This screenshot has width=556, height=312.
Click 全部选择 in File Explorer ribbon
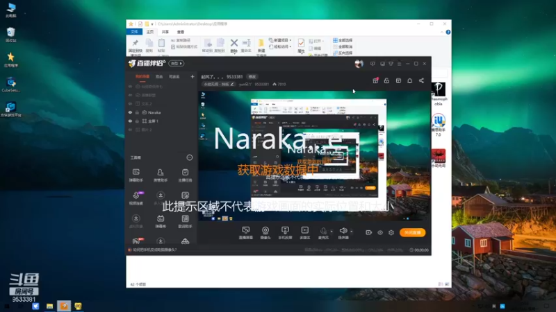pyautogui.click(x=343, y=40)
